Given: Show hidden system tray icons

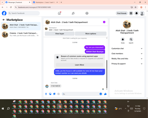Looking at the screenshot, I should click(126, 109).
